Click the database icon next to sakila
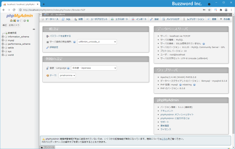 point(6,48)
